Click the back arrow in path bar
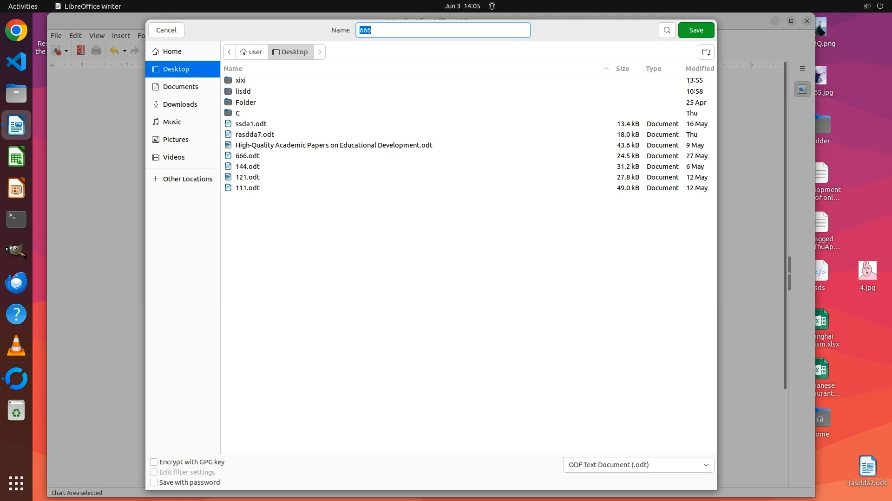The image size is (892, 501). (230, 52)
